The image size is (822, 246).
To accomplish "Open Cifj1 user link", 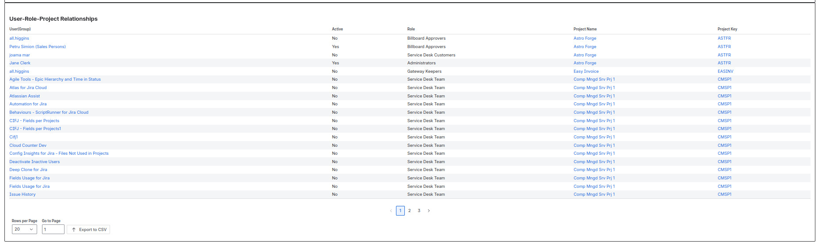I will tap(14, 137).
